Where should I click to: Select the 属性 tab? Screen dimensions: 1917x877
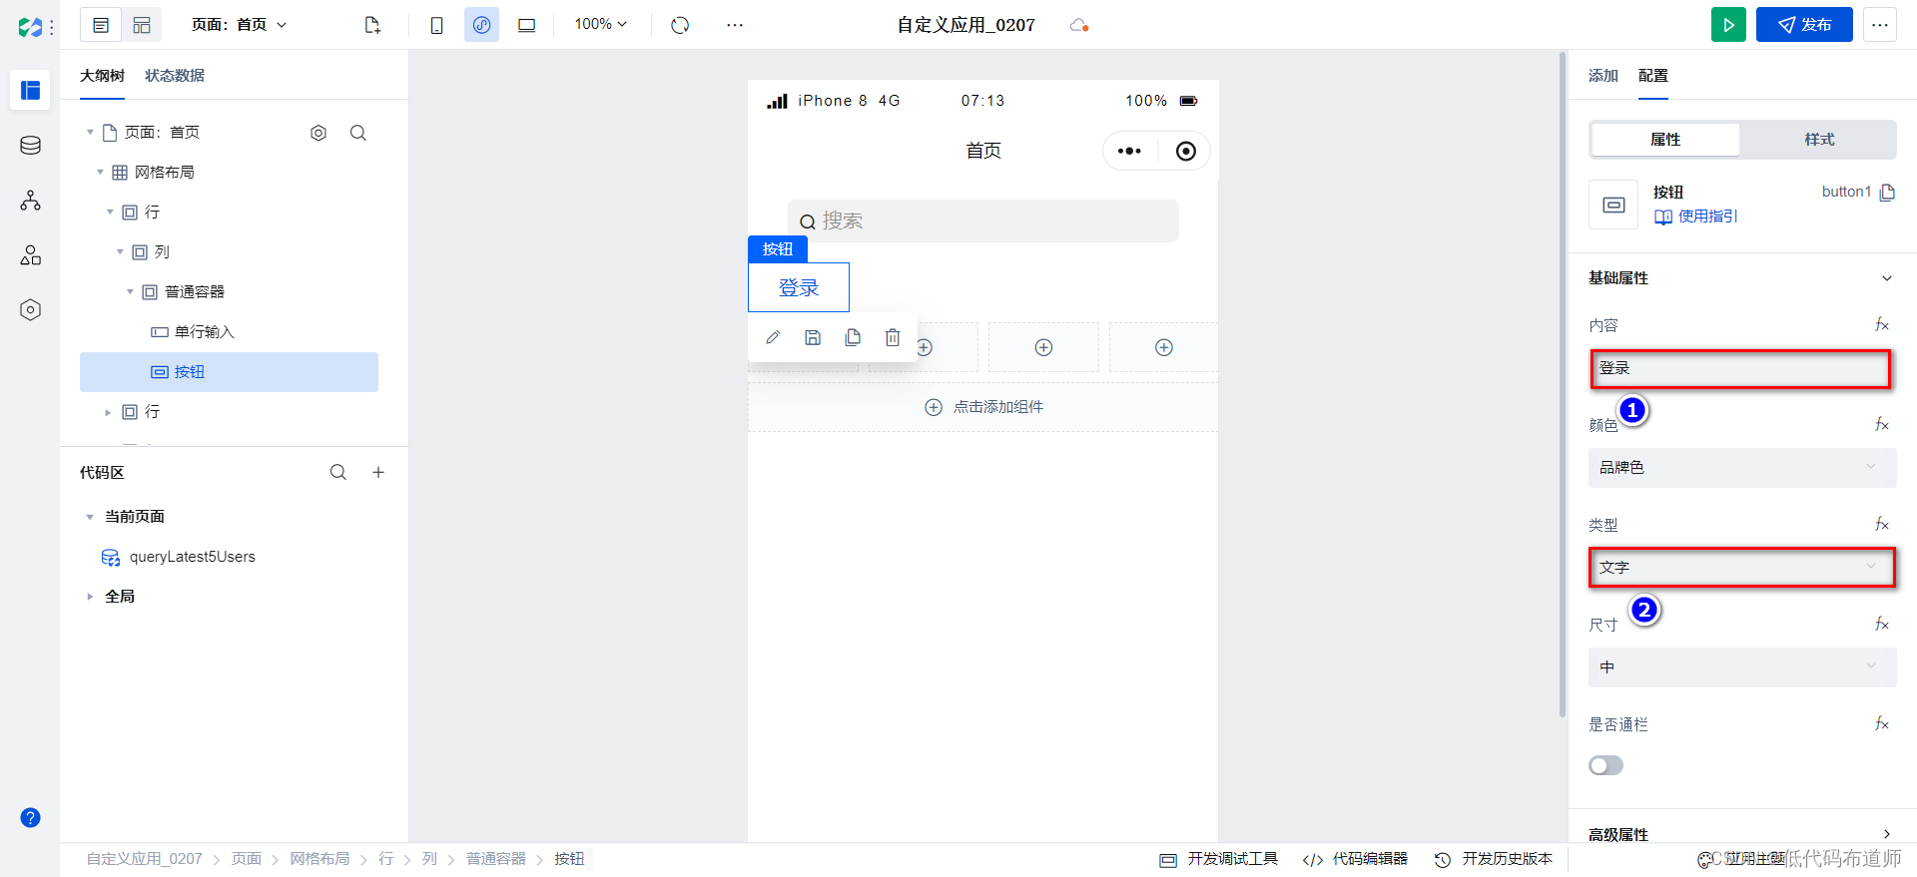(1665, 140)
